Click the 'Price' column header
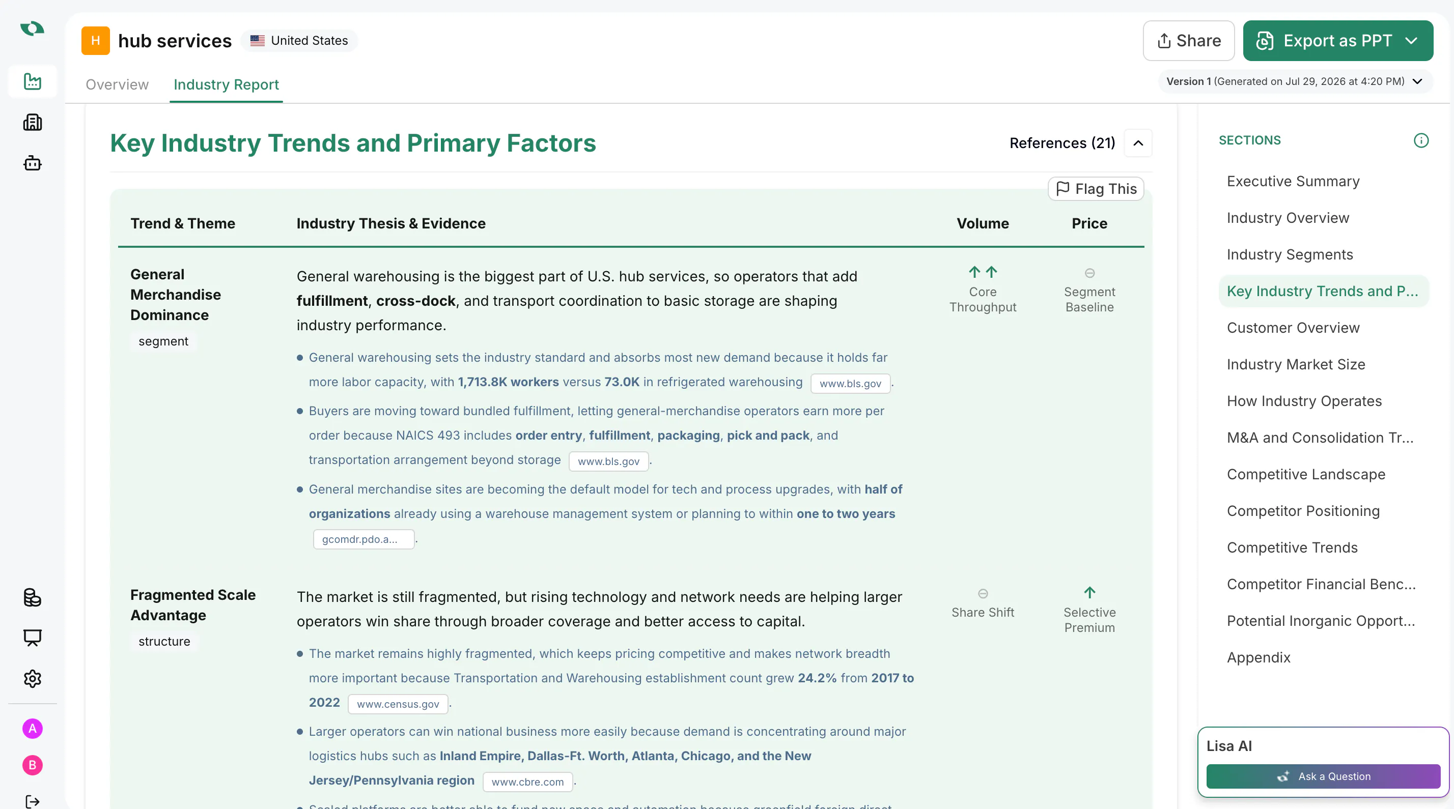The width and height of the screenshot is (1454, 809). point(1089,224)
